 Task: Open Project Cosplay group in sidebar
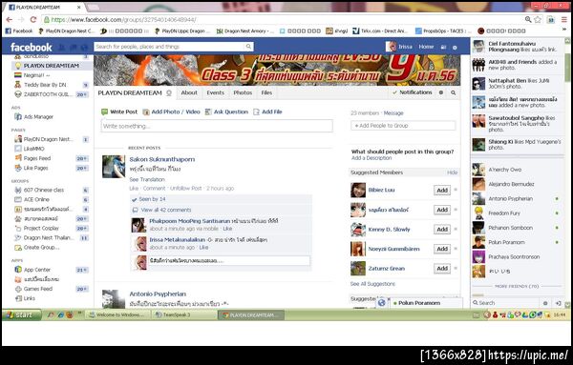point(41,229)
